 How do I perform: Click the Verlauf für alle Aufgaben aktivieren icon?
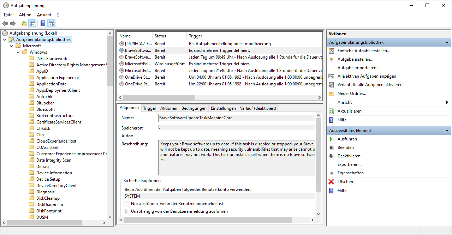click(331, 85)
